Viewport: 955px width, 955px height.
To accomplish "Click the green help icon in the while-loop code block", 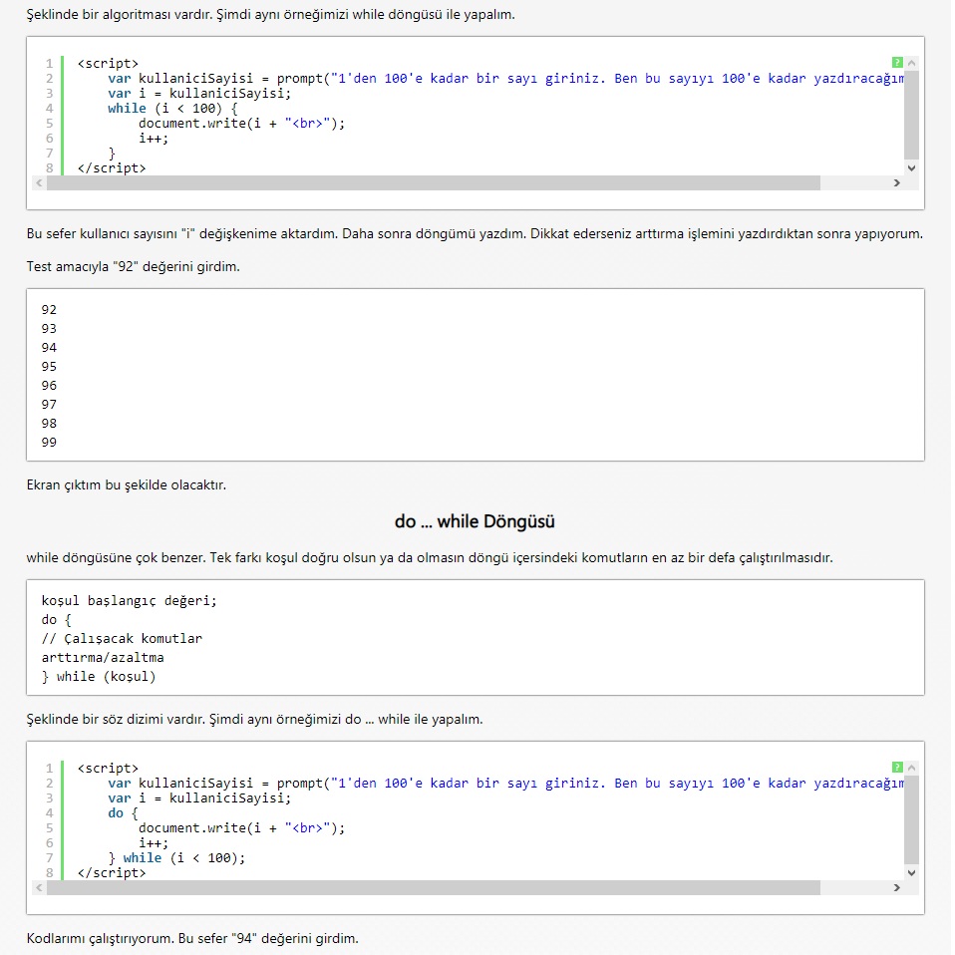I will (x=896, y=62).
